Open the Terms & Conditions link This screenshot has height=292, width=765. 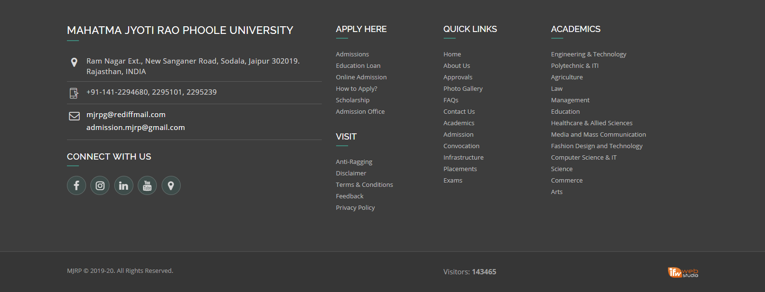click(364, 185)
